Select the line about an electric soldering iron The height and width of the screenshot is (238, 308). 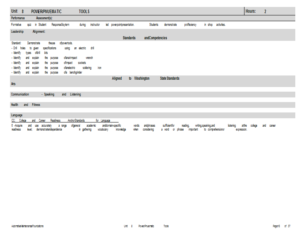56,68
